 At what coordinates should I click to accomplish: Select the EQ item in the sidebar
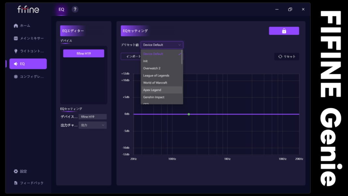(x=28, y=64)
